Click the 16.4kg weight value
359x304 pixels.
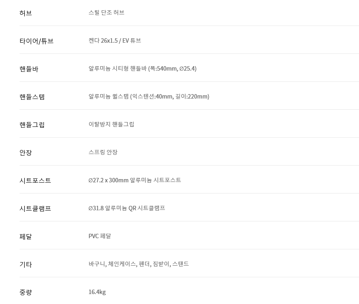pyautogui.click(x=97, y=292)
